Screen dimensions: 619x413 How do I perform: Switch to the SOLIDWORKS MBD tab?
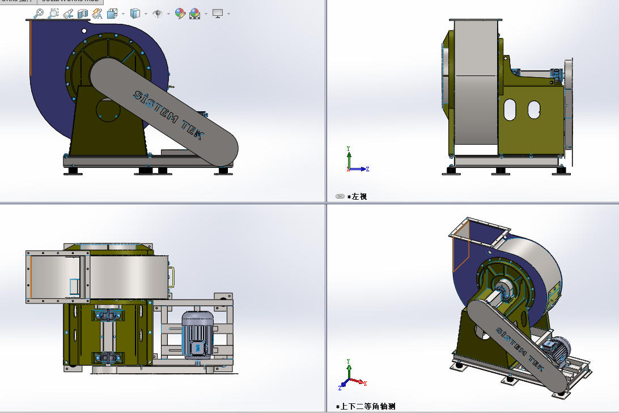(x=70, y=1)
